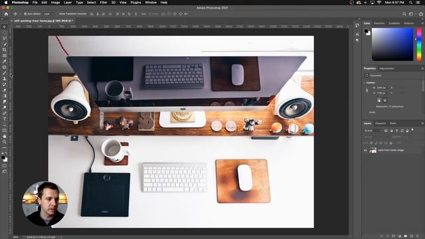Switch to the Gradients tab

tap(394, 24)
